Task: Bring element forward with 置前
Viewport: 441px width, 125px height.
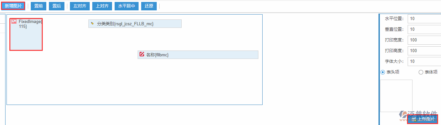Action: tap(39, 6)
